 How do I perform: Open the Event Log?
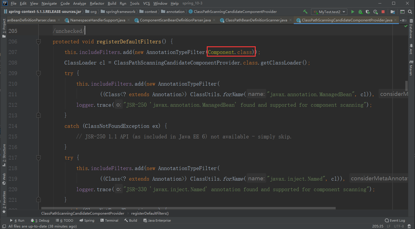[395, 220]
